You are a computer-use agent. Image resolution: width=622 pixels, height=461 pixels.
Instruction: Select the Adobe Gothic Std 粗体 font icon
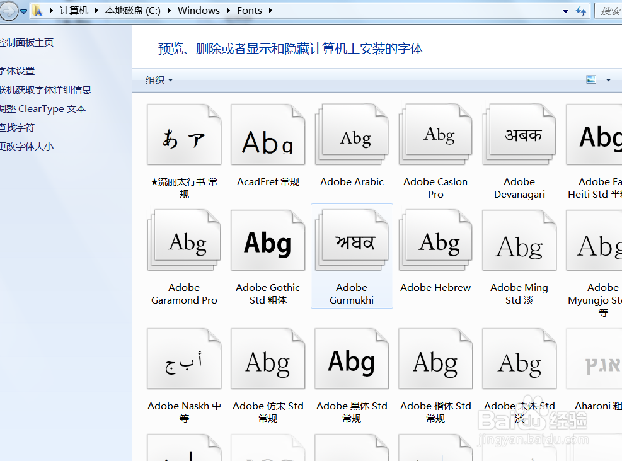pos(268,241)
